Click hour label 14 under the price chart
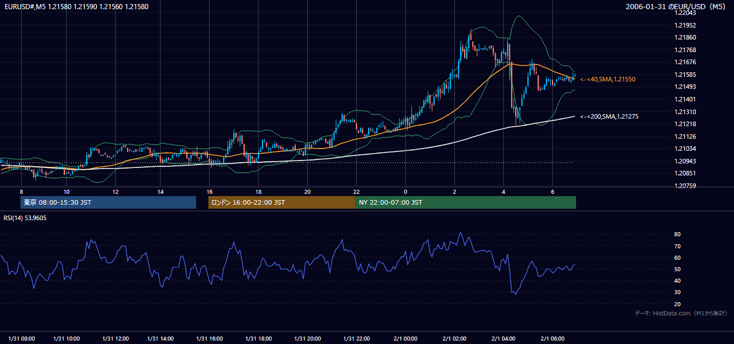 161,191
